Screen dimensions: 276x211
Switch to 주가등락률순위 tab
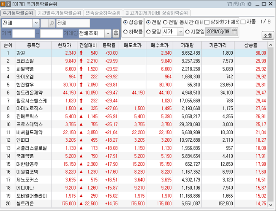tap(18, 13)
